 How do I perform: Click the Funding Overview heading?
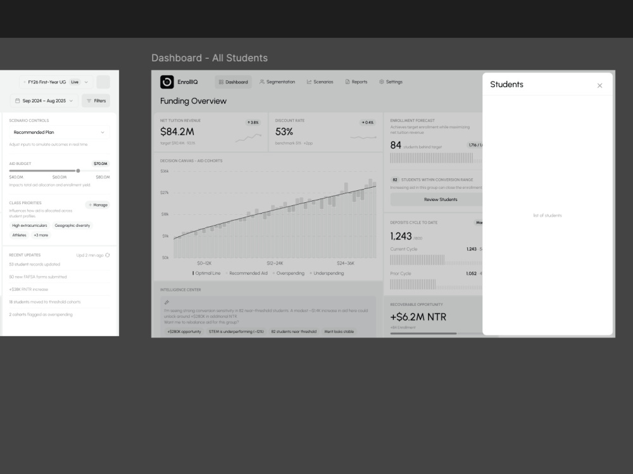pos(193,101)
